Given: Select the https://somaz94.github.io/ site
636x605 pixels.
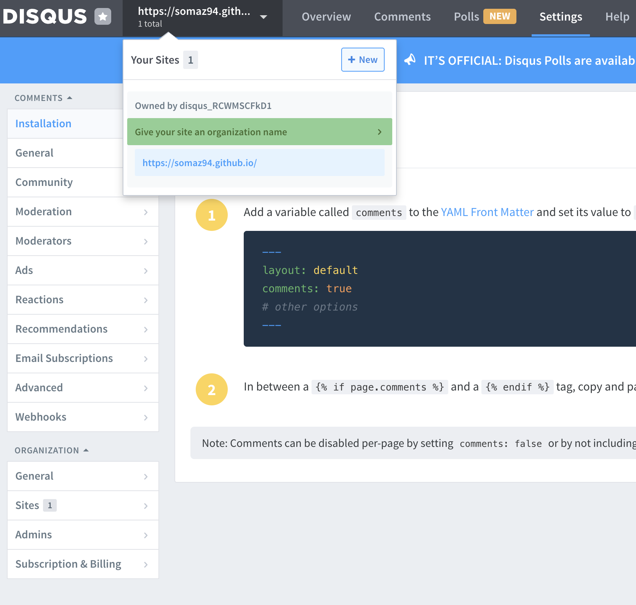Looking at the screenshot, I should 260,163.
